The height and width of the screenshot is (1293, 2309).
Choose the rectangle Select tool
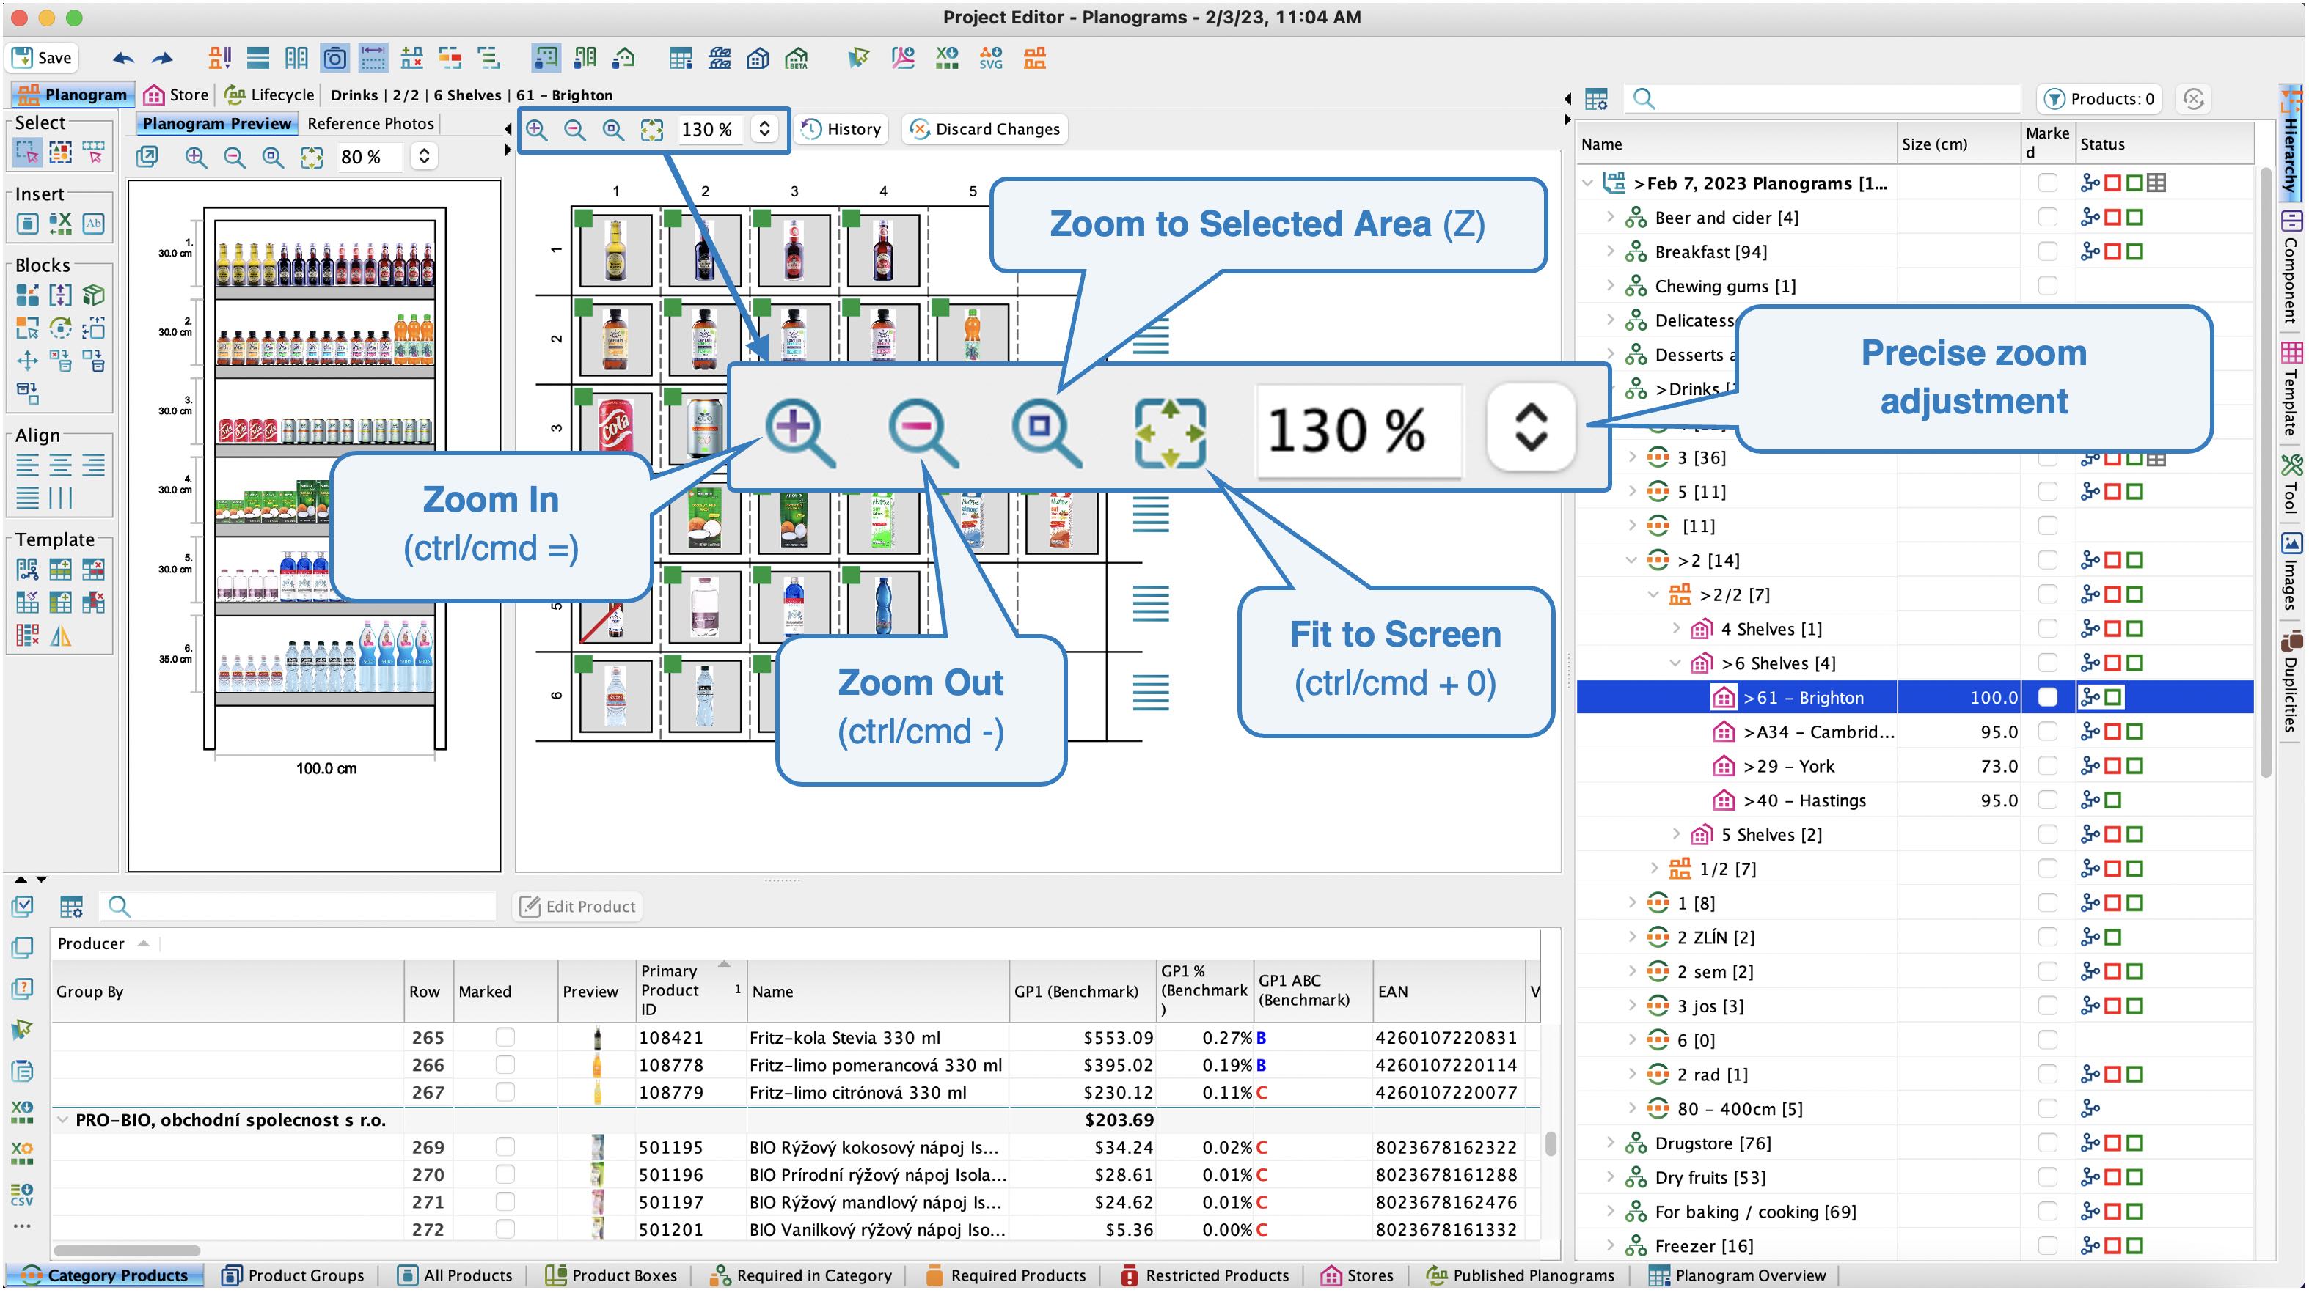coord(27,152)
